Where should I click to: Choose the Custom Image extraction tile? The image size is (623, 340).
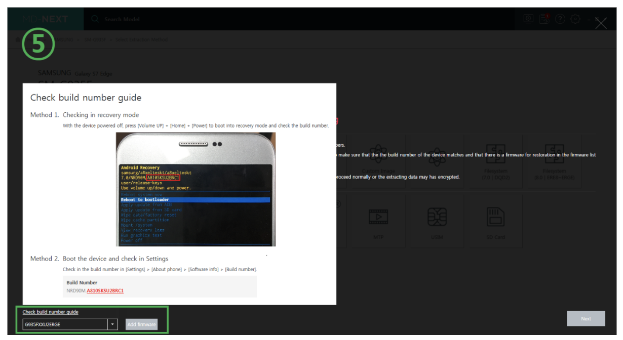[378, 162]
